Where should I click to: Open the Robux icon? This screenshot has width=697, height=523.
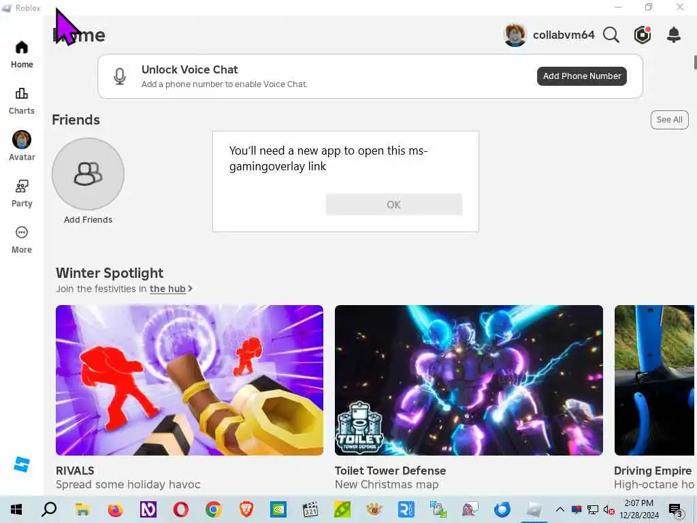point(643,35)
